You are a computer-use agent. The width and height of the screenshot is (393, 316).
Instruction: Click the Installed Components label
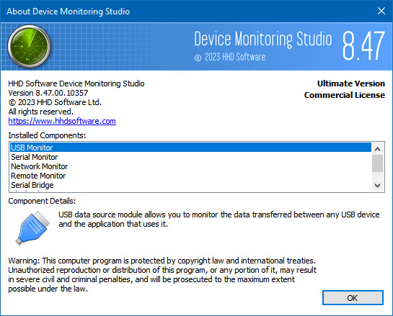pos(47,135)
